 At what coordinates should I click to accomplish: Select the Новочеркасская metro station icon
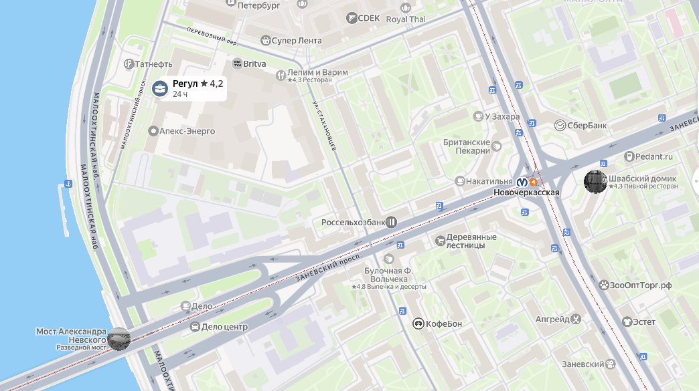pos(522,182)
